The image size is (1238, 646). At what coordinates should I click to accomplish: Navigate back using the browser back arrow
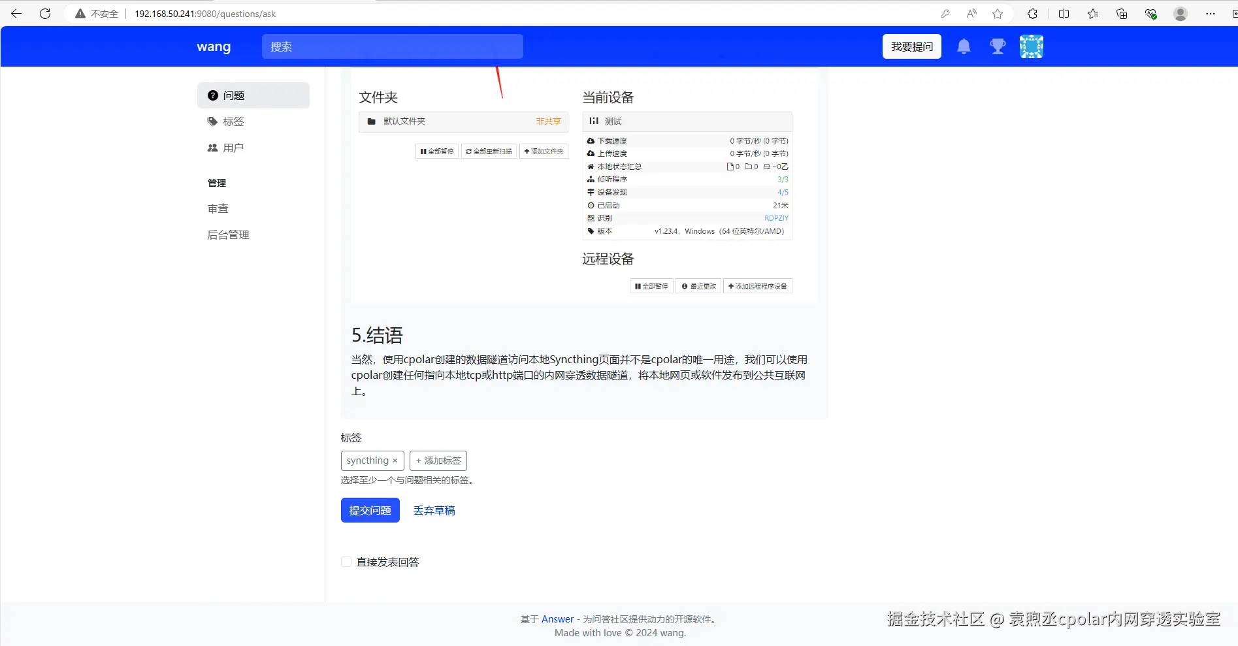point(16,13)
